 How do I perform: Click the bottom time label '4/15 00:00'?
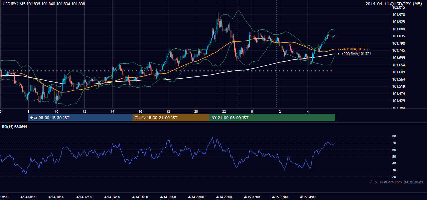252,197
